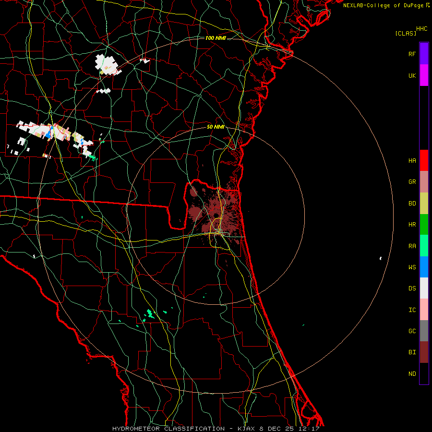This screenshot has height=432, width=432.
Task: Click the HA red legend swatch
Action: click(x=424, y=160)
